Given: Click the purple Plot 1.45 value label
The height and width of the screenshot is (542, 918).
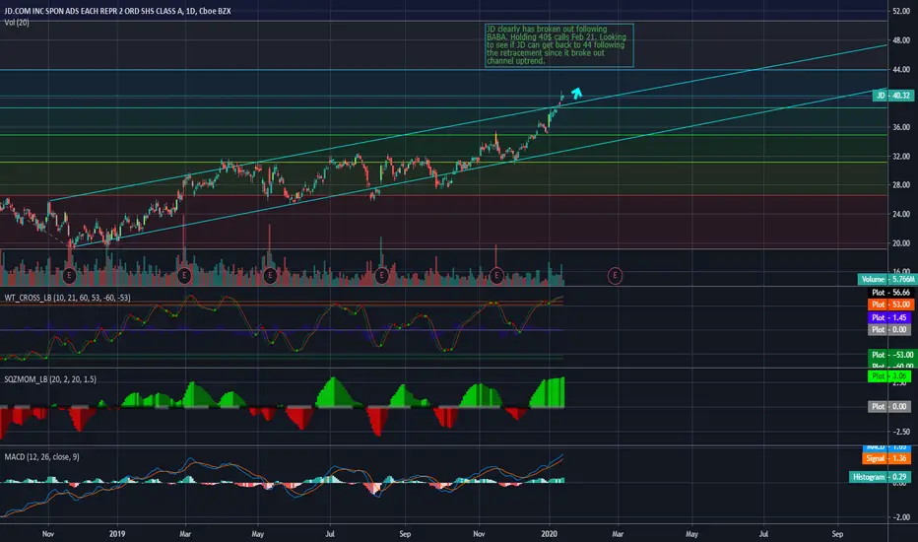Looking at the screenshot, I should [889, 317].
